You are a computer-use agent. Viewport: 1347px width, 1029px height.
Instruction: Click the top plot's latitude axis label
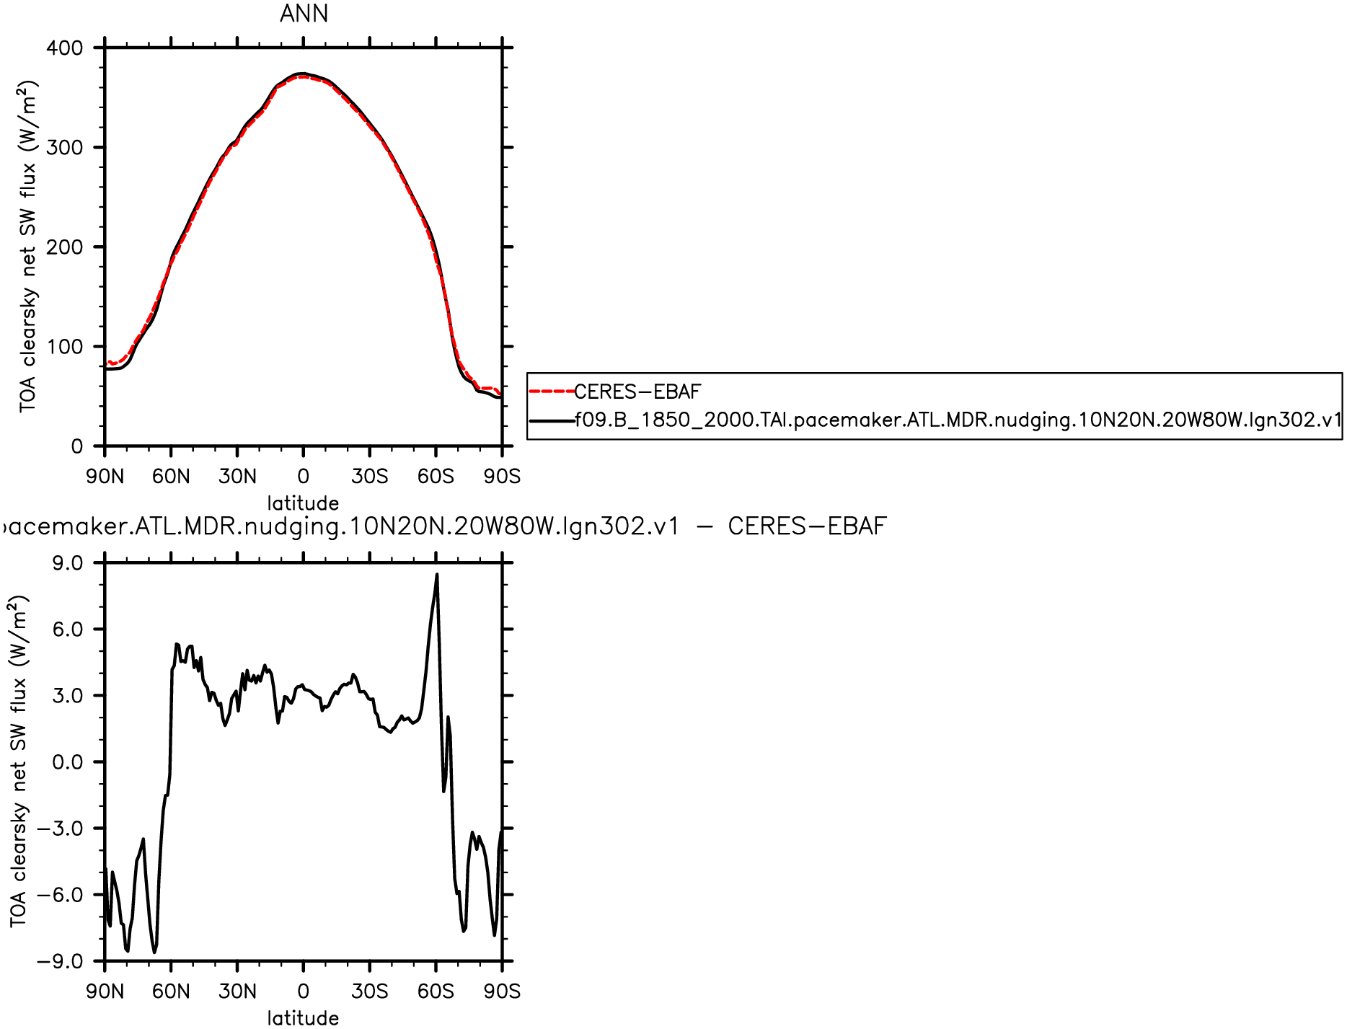303,503
